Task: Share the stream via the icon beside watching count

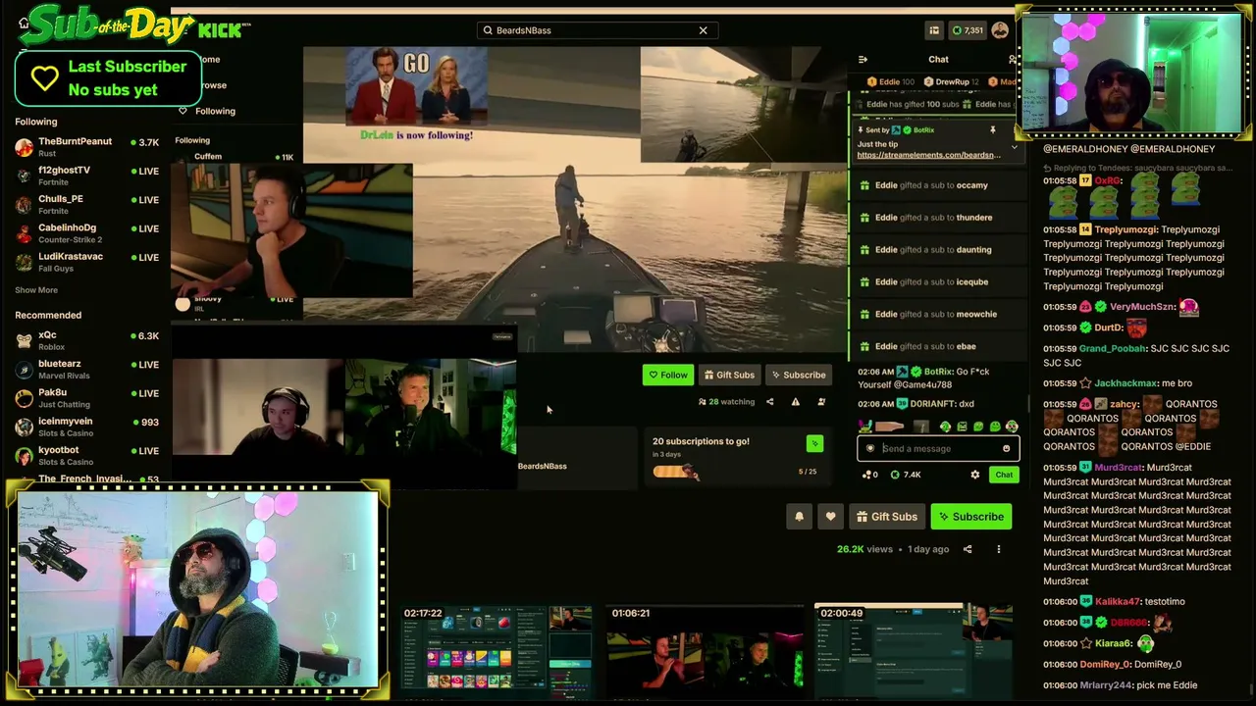Action: 769,402
